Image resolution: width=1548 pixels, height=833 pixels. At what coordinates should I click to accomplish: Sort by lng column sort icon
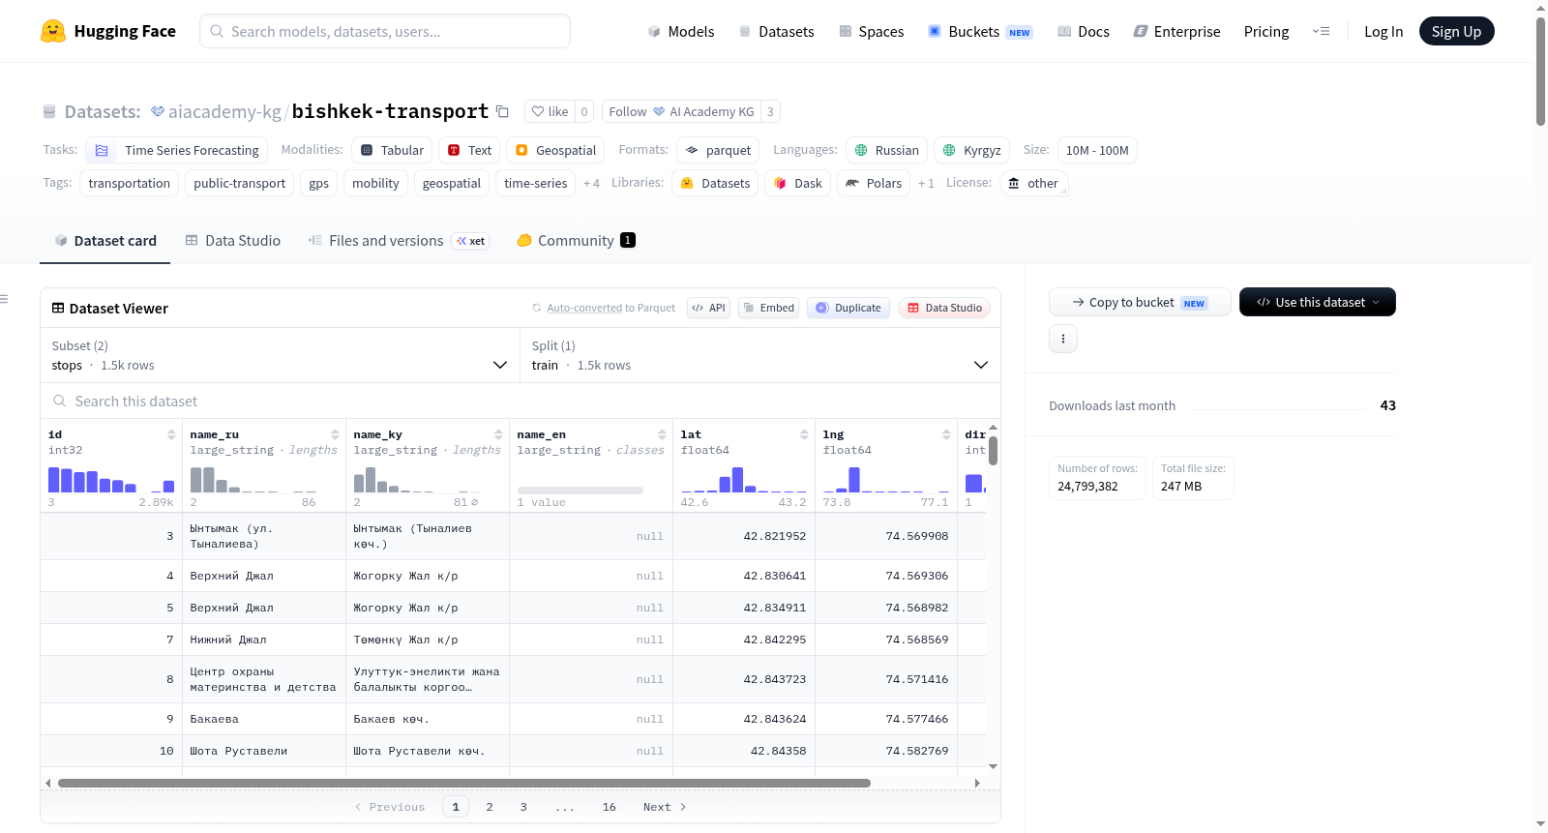(x=946, y=434)
